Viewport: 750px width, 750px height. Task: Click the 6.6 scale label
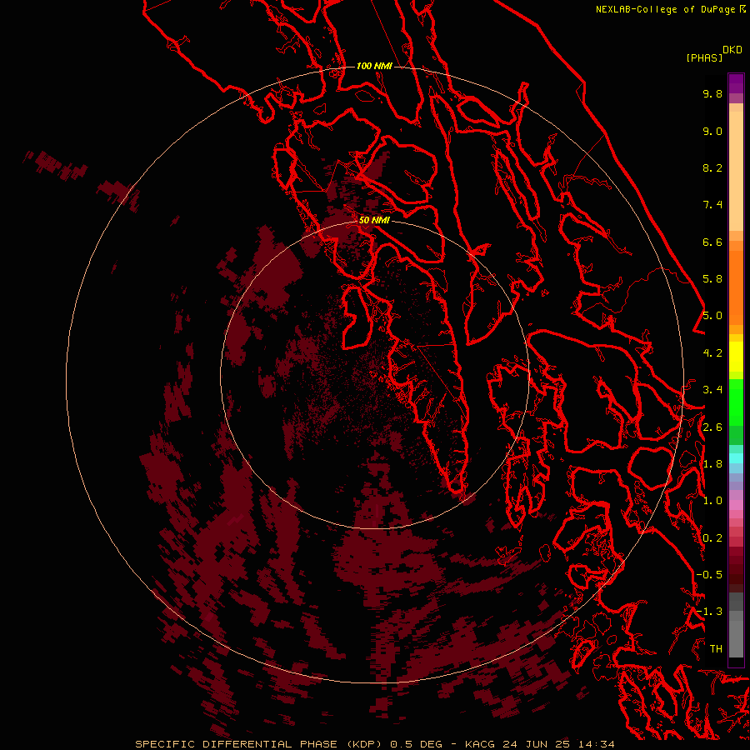click(712, 242)
